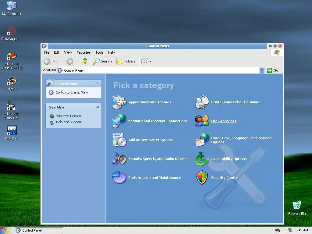The height and width of the screenshot is (234, 312).
Task: Open the Network and Internet Connections globe icon
Action: [x=119, y=121]
